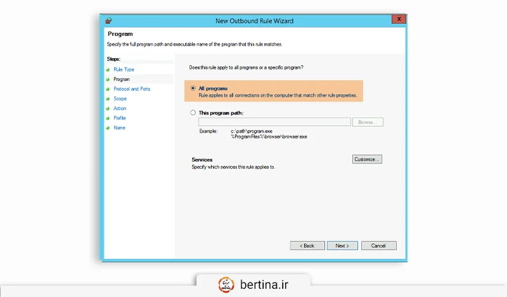Click the green bullet beside Rule Type
Viewport: 507px width, 297px height.
[108, 70]
